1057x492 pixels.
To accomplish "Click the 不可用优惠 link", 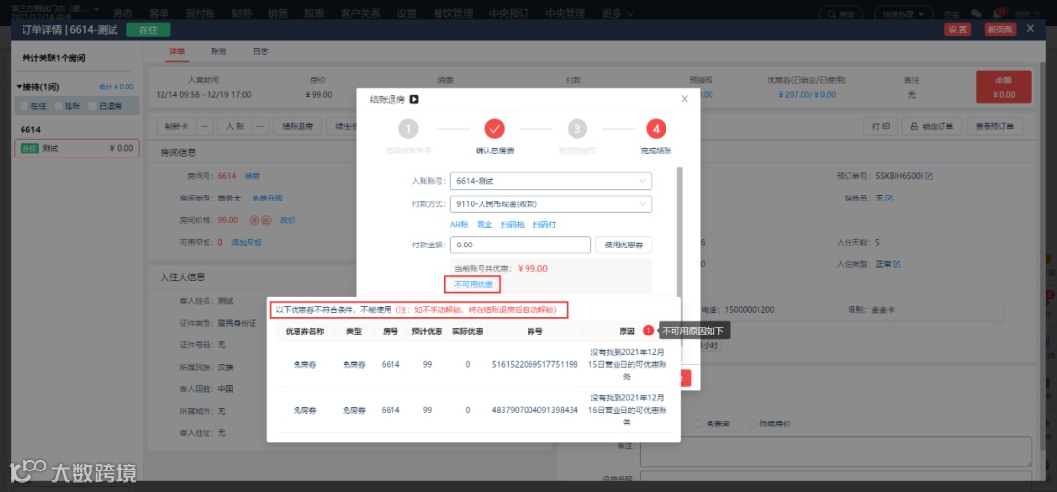I will pyautogui.click(x=473, y=285).
